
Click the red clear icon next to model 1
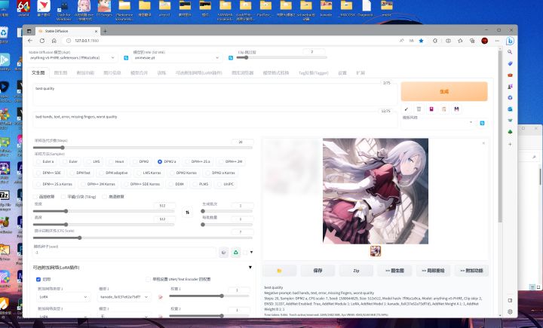[x=161, y=297]
